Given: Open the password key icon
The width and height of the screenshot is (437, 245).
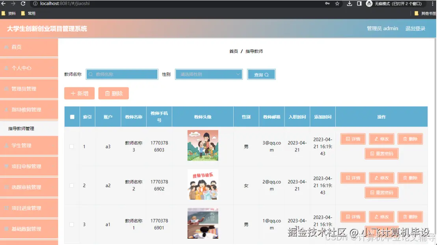Looking at the screenshot, I should (x=327, y=4).
